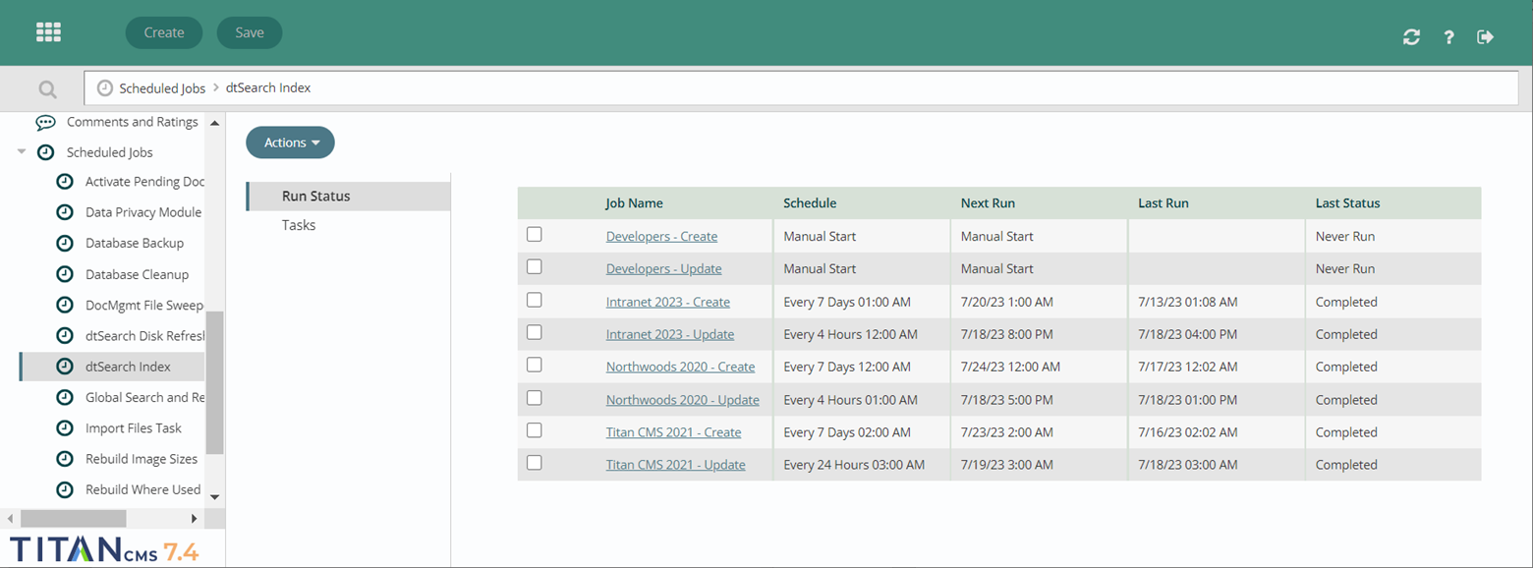Image resolution: width=1533 pixels, height=568 pixels.
Task: Click the clock icon for dtSearch Index
Action: point(65,367)
